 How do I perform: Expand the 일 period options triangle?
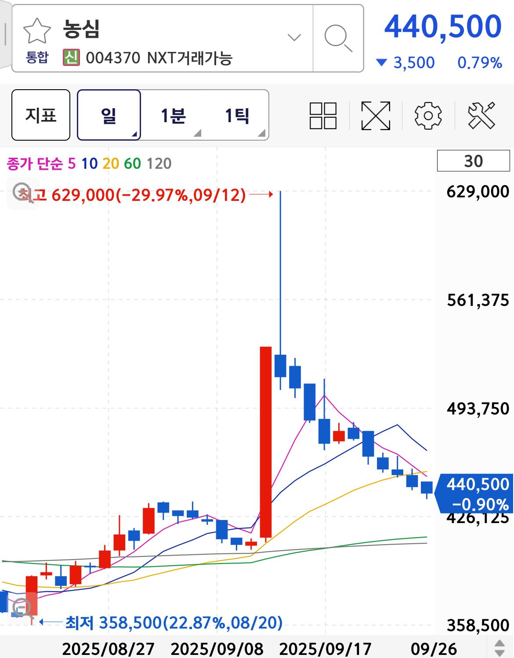pos(134,134)
